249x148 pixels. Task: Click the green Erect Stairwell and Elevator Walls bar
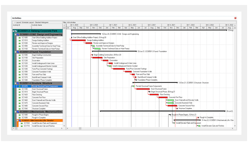pyautogui.click(x=170, y=100)
